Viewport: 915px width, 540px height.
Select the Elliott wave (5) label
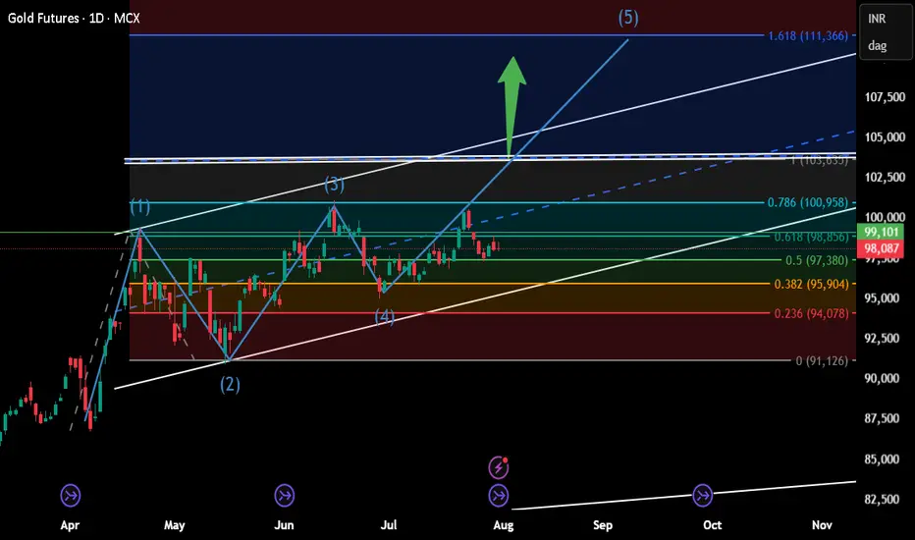click(628, 18)
